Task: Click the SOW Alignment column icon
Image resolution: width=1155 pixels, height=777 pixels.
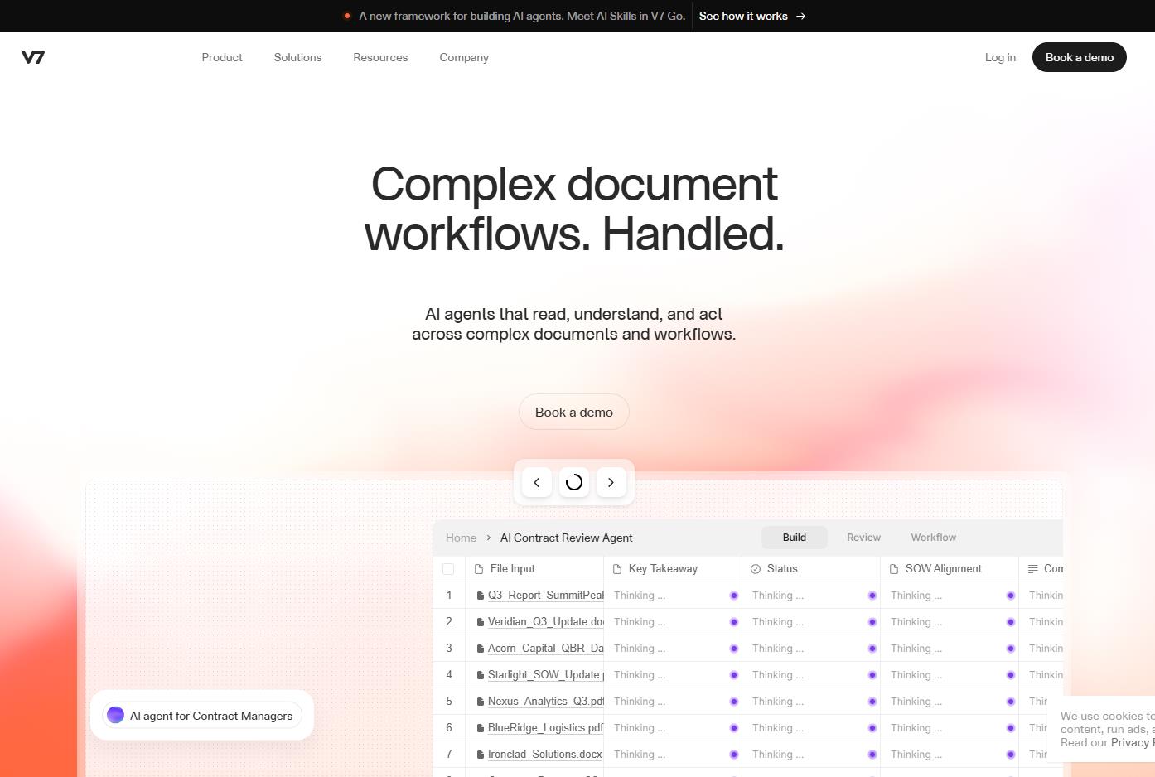Action: tap(894, 569)
